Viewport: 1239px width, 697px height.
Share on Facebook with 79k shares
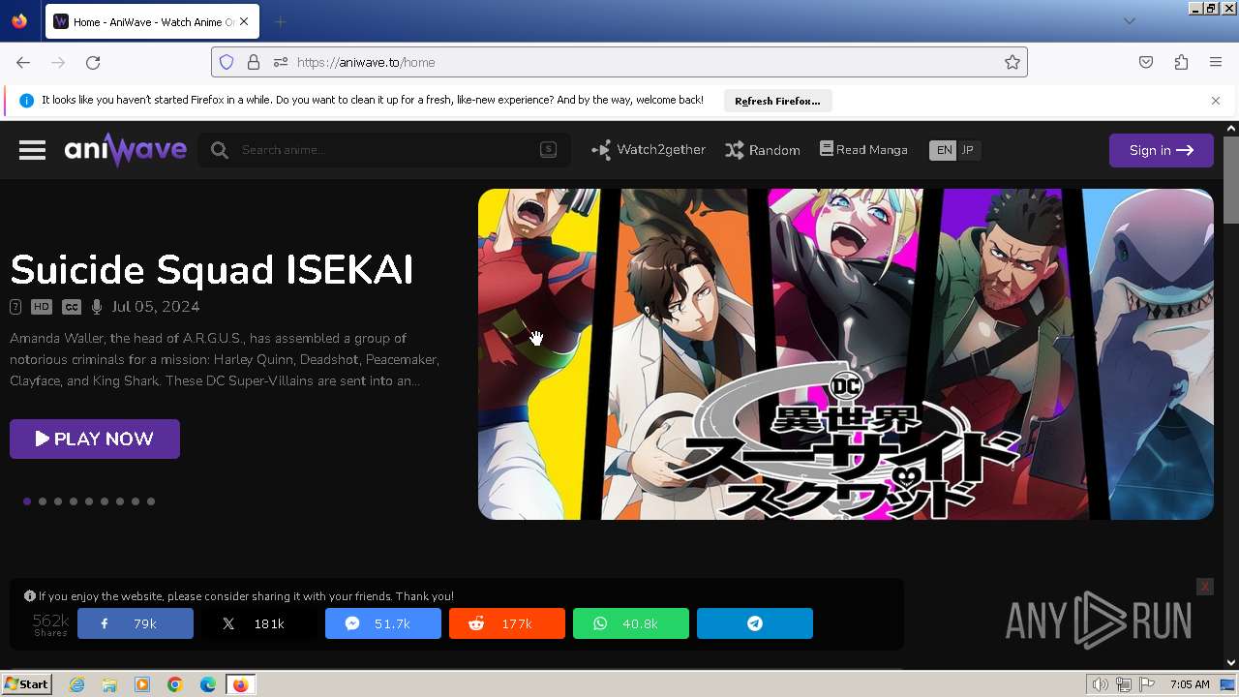[136, 623]
